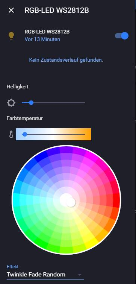Click the yellow light bulb icon

coord(11,35)
